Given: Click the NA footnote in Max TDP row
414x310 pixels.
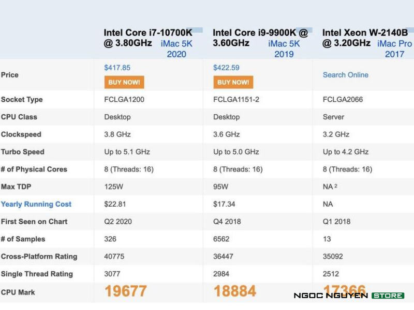Looking at the screenshot, I should 330,187.
